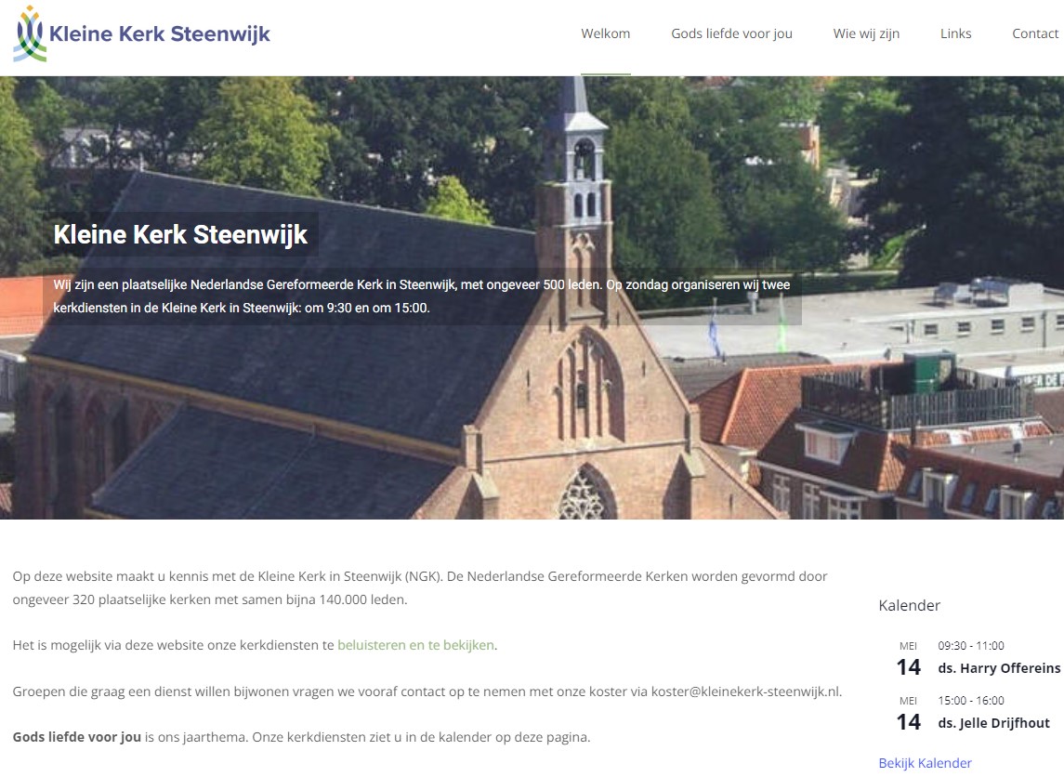Open the ds. Harry Offereins calendar event
This screenshot has height=777, width=1064.
[x=999, y=668]
